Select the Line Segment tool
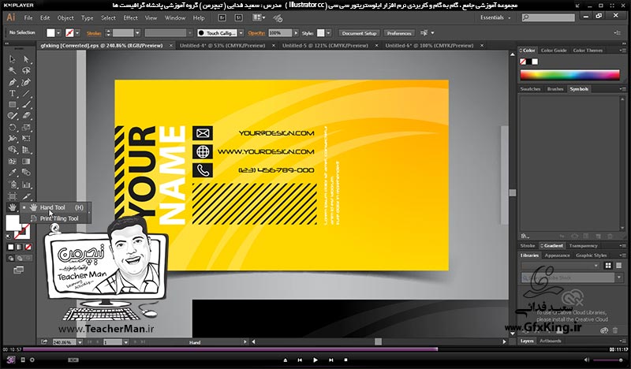The width and height of the screenshot is (631, 369). pos(26,93)
